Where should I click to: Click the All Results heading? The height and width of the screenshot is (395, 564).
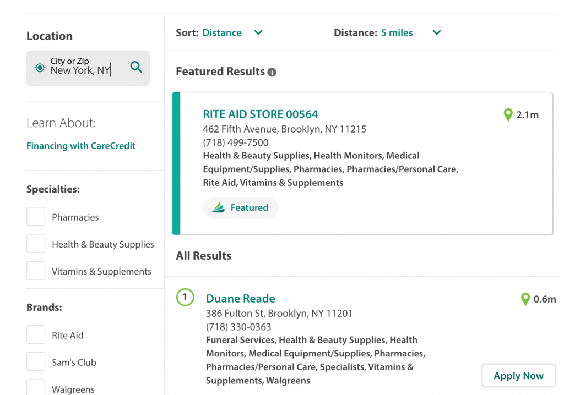(x=204, y=256)
